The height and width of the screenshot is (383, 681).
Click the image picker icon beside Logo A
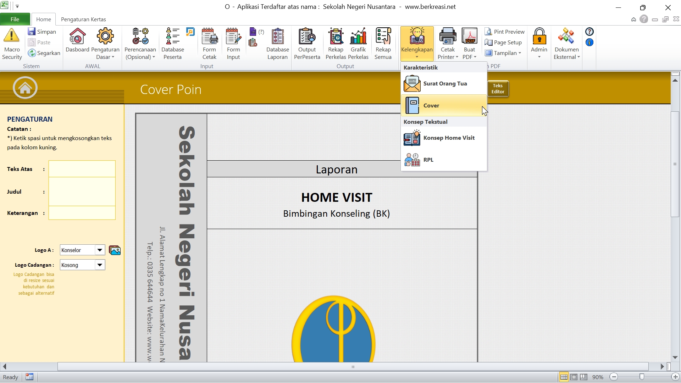(x=115, y=250)
